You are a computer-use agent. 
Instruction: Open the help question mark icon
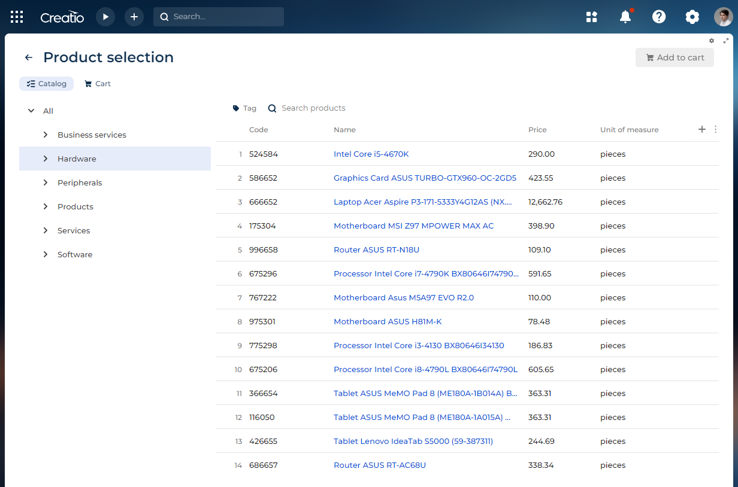coord(659,17)
